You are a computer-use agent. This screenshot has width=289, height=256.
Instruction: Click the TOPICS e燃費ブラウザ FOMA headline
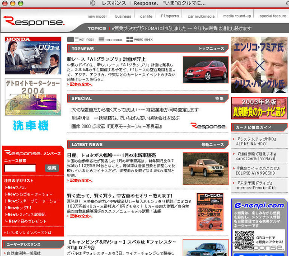pos(182,28)
